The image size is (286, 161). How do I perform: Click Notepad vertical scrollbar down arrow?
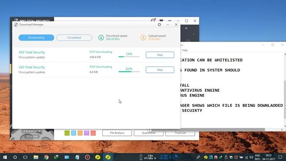pos(285,126)
